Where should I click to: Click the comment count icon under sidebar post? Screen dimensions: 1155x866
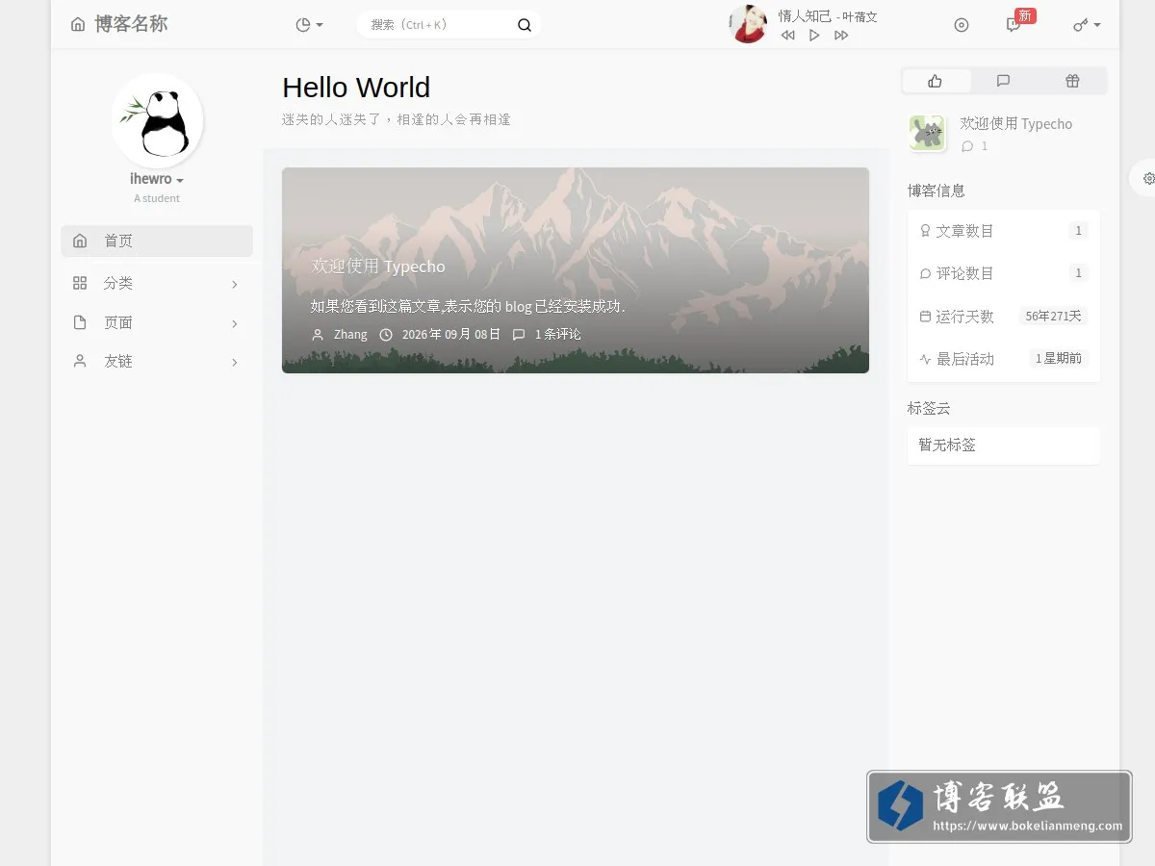(967, 146)
